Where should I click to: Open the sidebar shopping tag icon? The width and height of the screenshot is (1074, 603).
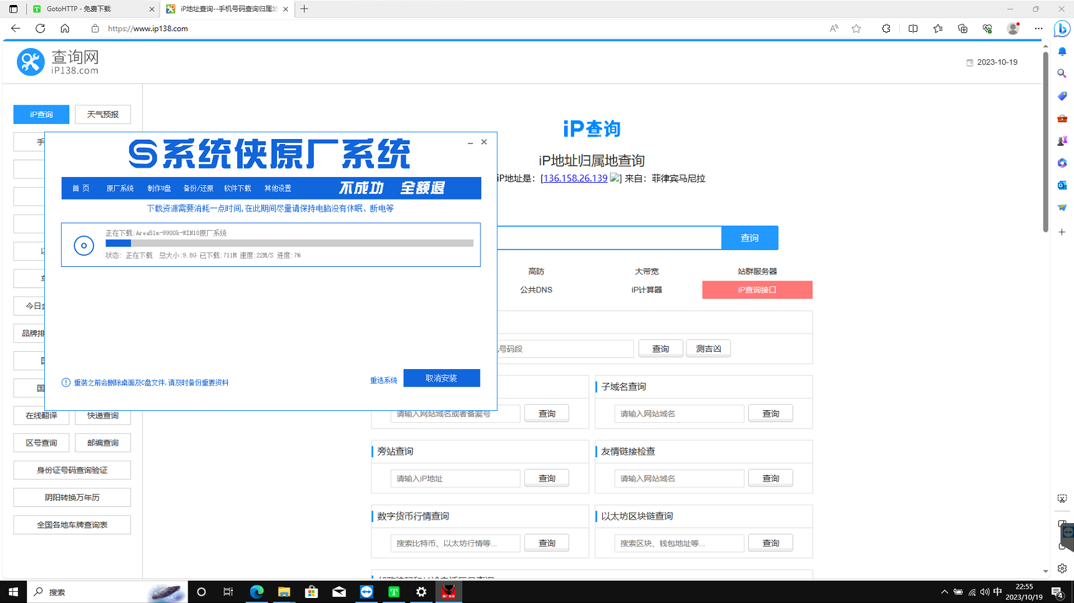pyautogui.click(x=1062, y=96)
